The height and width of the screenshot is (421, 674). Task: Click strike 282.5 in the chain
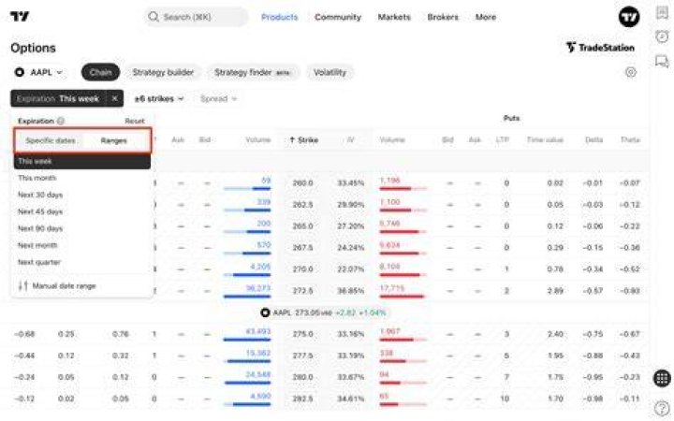pos(302,399)
